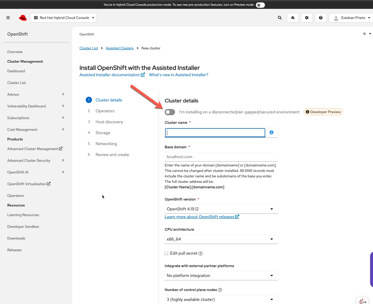Viewport: 373px width, 304px height.
Task: Toggle Preview mode switch on
Action: tap(260, 5)
